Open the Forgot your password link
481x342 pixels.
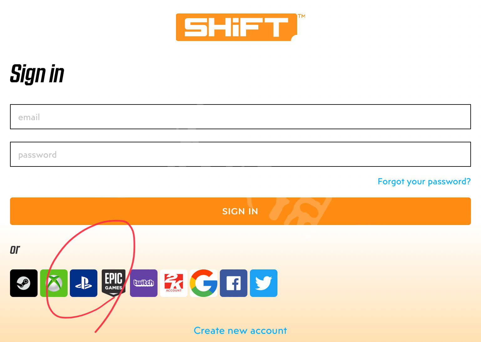[424, 181]
